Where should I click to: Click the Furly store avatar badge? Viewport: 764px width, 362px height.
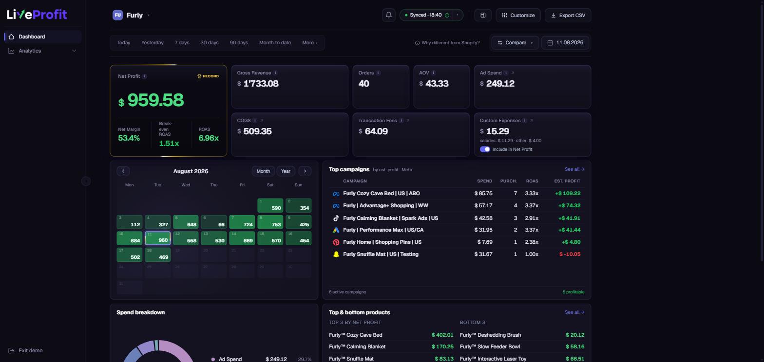117,15
